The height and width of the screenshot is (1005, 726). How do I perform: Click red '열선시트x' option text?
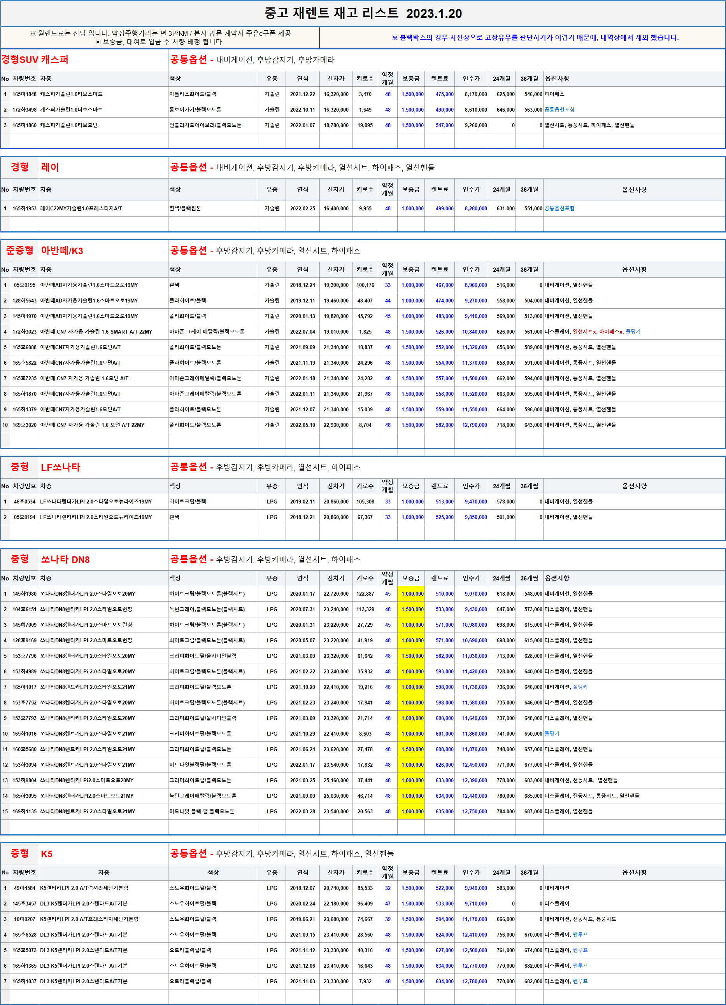[x=584, y=332]
